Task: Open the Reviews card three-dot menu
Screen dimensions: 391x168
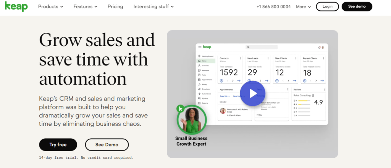Action: 325,90
